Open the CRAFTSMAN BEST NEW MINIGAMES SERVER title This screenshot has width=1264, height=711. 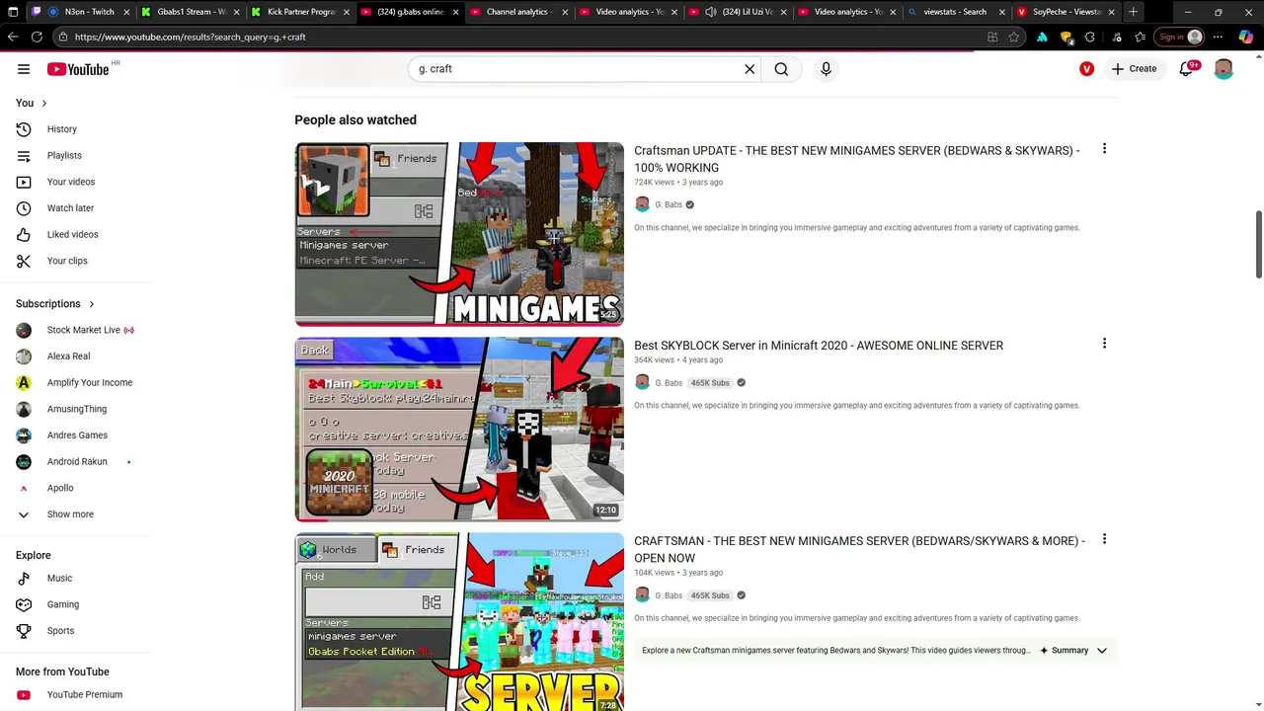[x=859, y=549]
